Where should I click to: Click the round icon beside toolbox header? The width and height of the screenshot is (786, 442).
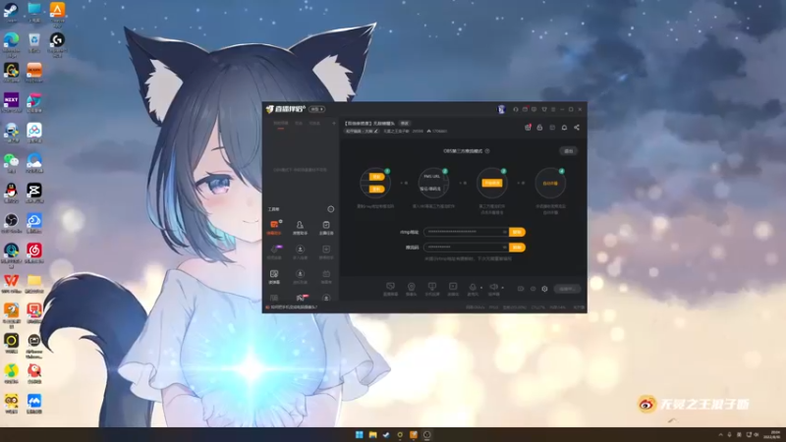330,209
